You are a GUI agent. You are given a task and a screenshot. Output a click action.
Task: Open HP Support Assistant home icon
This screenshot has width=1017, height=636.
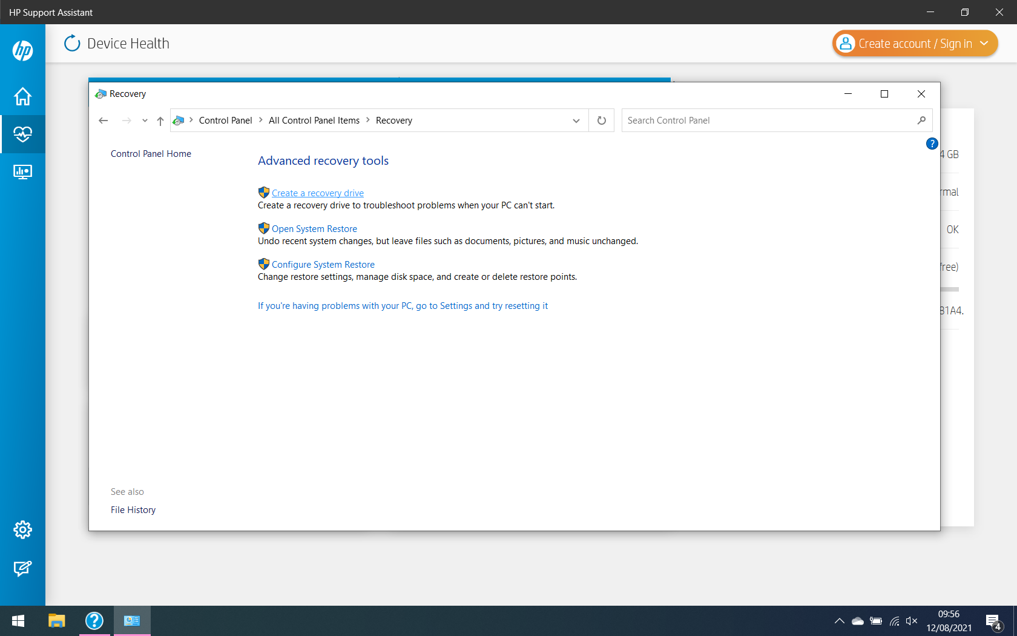coord(22,96)
